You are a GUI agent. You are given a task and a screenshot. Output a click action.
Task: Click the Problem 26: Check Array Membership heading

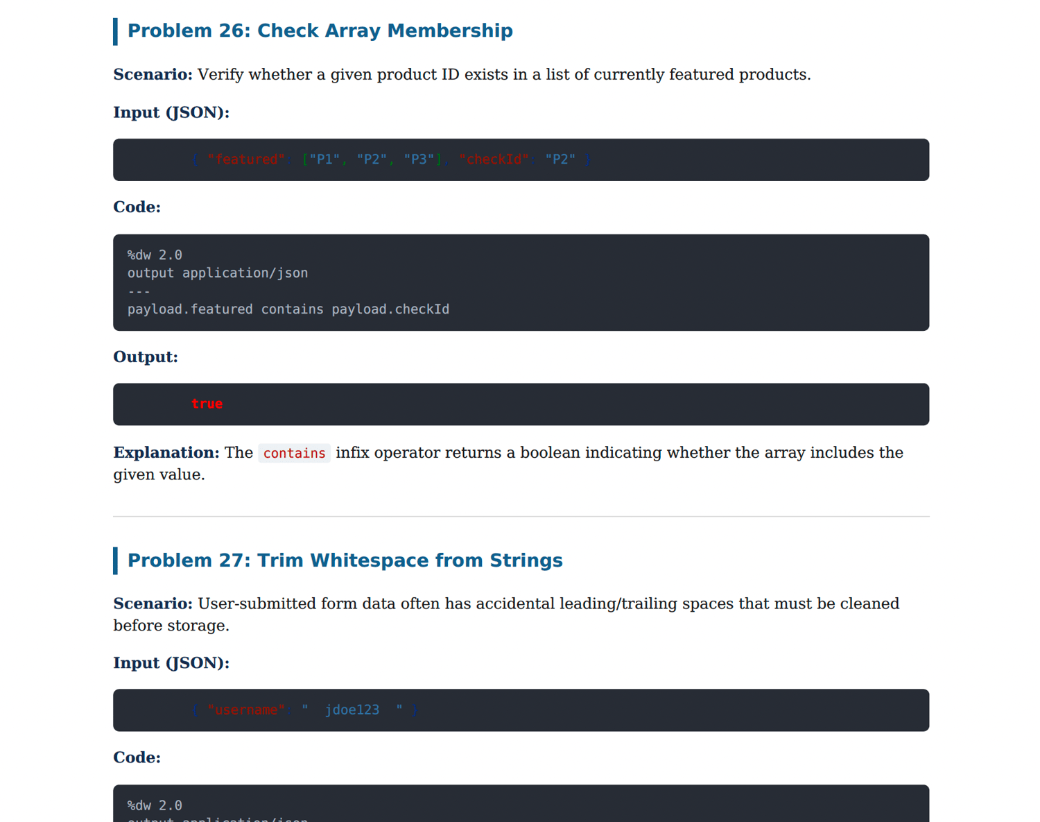pos(320,31)
